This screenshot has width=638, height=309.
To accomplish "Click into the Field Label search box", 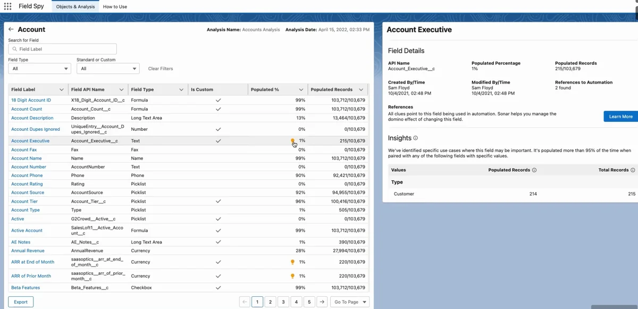I will click(62, 49).
